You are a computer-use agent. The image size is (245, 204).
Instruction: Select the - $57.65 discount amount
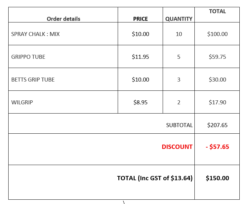(x=217, y=147)
